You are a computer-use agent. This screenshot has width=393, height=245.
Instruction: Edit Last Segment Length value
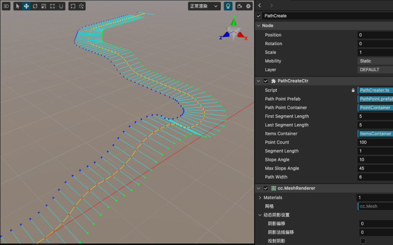click(x=375, y=125)
